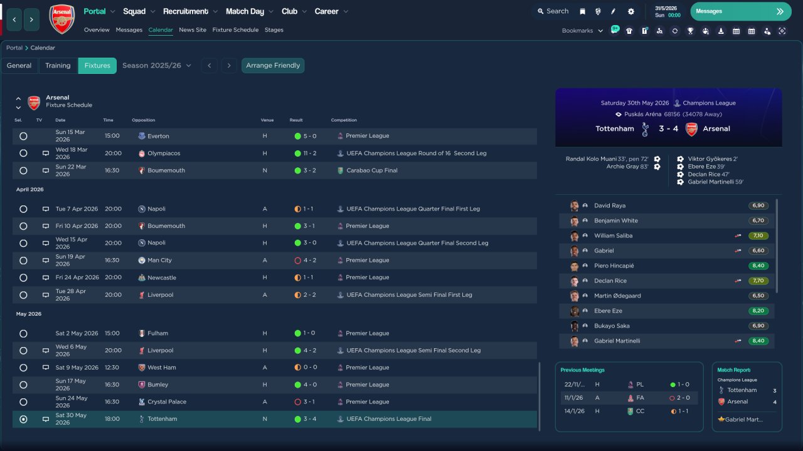Click the TV icon on the Olympiacos row
Viewport: 803px width, 451px height.
tap(46, 153)
